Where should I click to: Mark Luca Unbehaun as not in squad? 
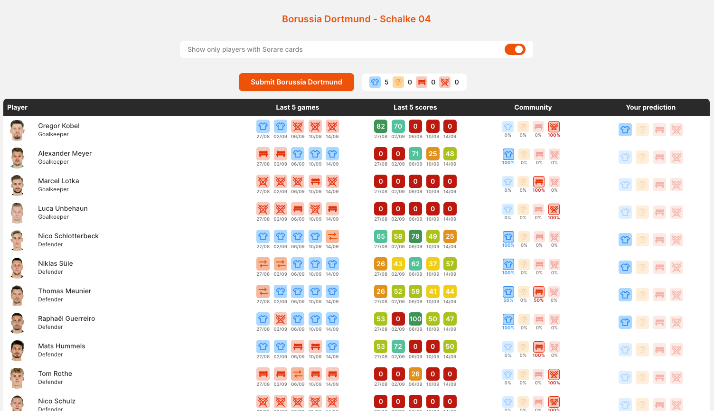coord(676,212)
